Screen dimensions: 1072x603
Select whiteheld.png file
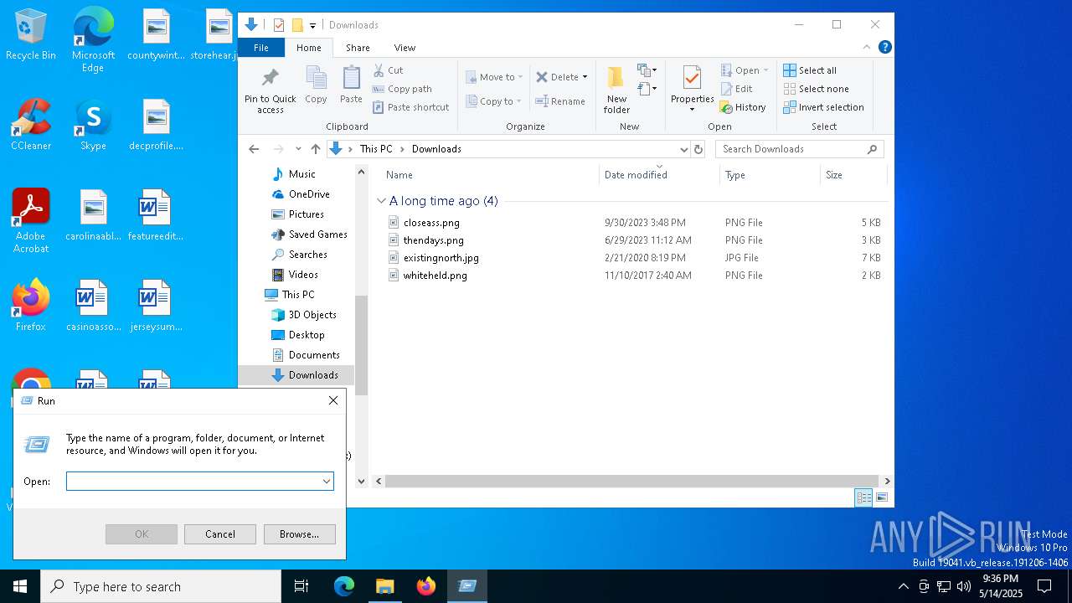[435, 276]
